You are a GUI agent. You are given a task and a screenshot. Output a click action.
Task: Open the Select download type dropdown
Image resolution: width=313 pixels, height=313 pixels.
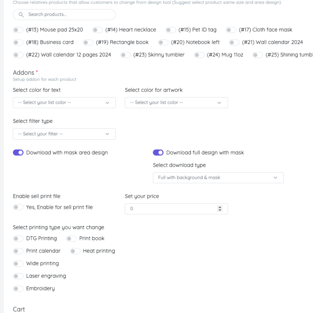click(x=218, y=178)
